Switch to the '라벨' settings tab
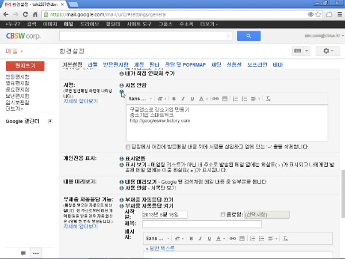Image resolution: width=345 pixels, height=259 pixels. 93,64
